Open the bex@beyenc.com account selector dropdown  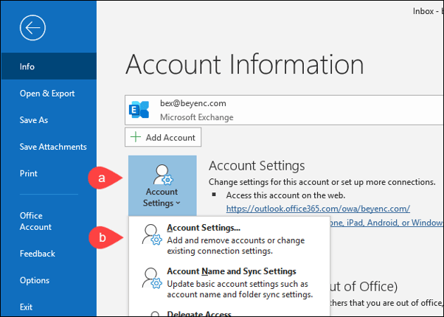(x=284, y=110)
